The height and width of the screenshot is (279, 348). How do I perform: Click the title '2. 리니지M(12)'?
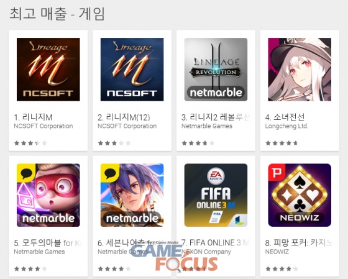point(124,117)
